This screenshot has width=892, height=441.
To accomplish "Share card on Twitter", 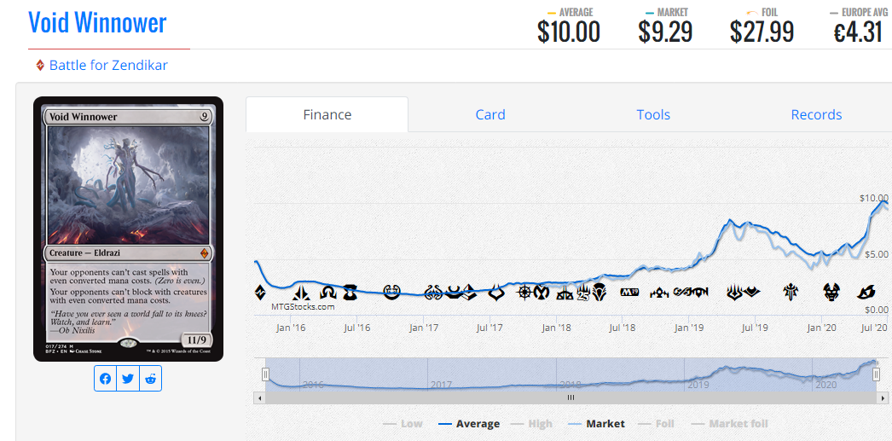I will click(128, 379).
